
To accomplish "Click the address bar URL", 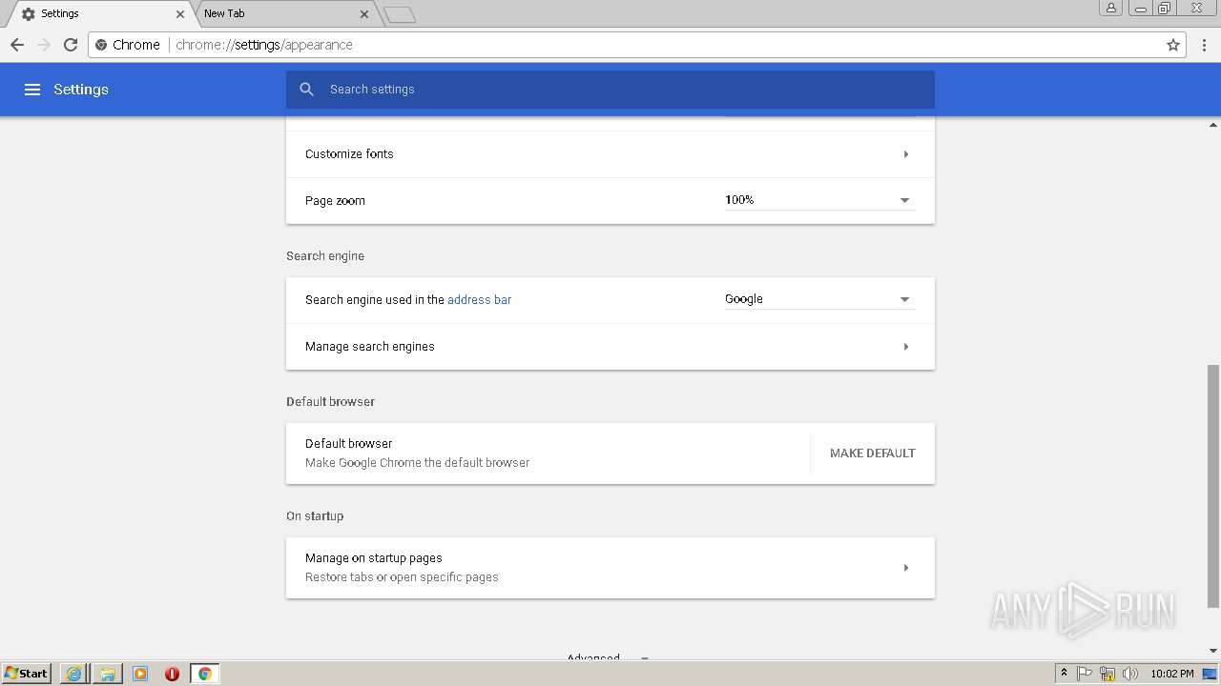I will pos(264,45).
